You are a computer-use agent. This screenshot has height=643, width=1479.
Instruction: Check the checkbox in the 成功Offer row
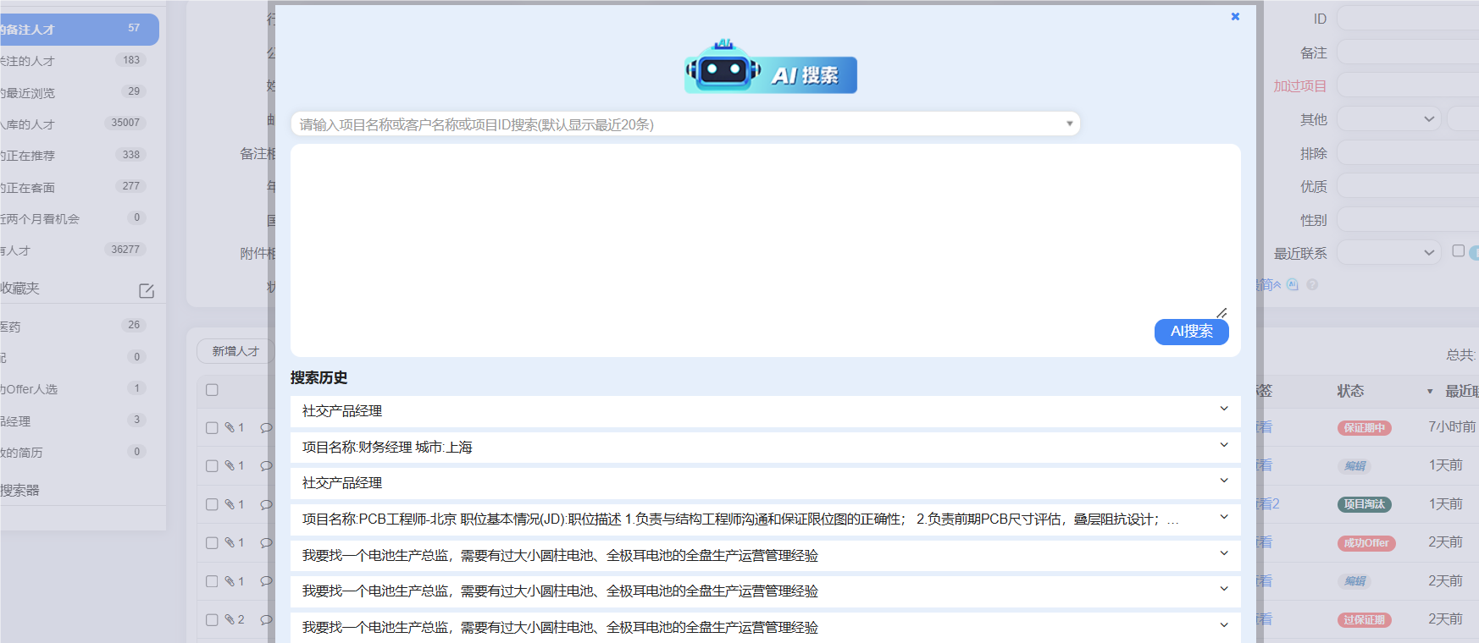click(x=212, y=543)
